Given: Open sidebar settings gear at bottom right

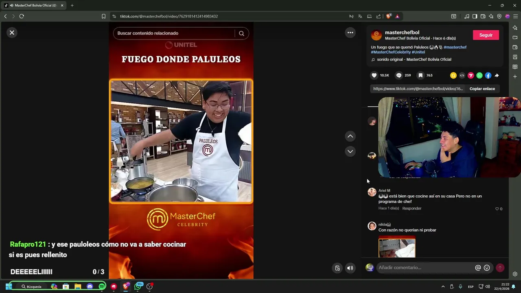Looking at the screenshot, I should [515, 274].
